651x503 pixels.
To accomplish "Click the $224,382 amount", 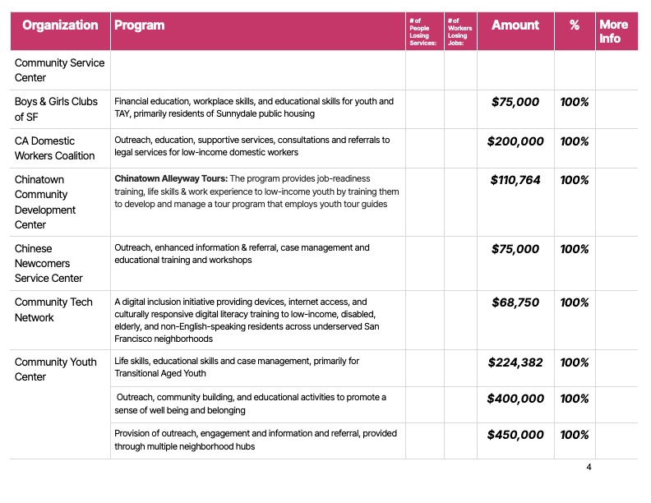I will (515, 362).
